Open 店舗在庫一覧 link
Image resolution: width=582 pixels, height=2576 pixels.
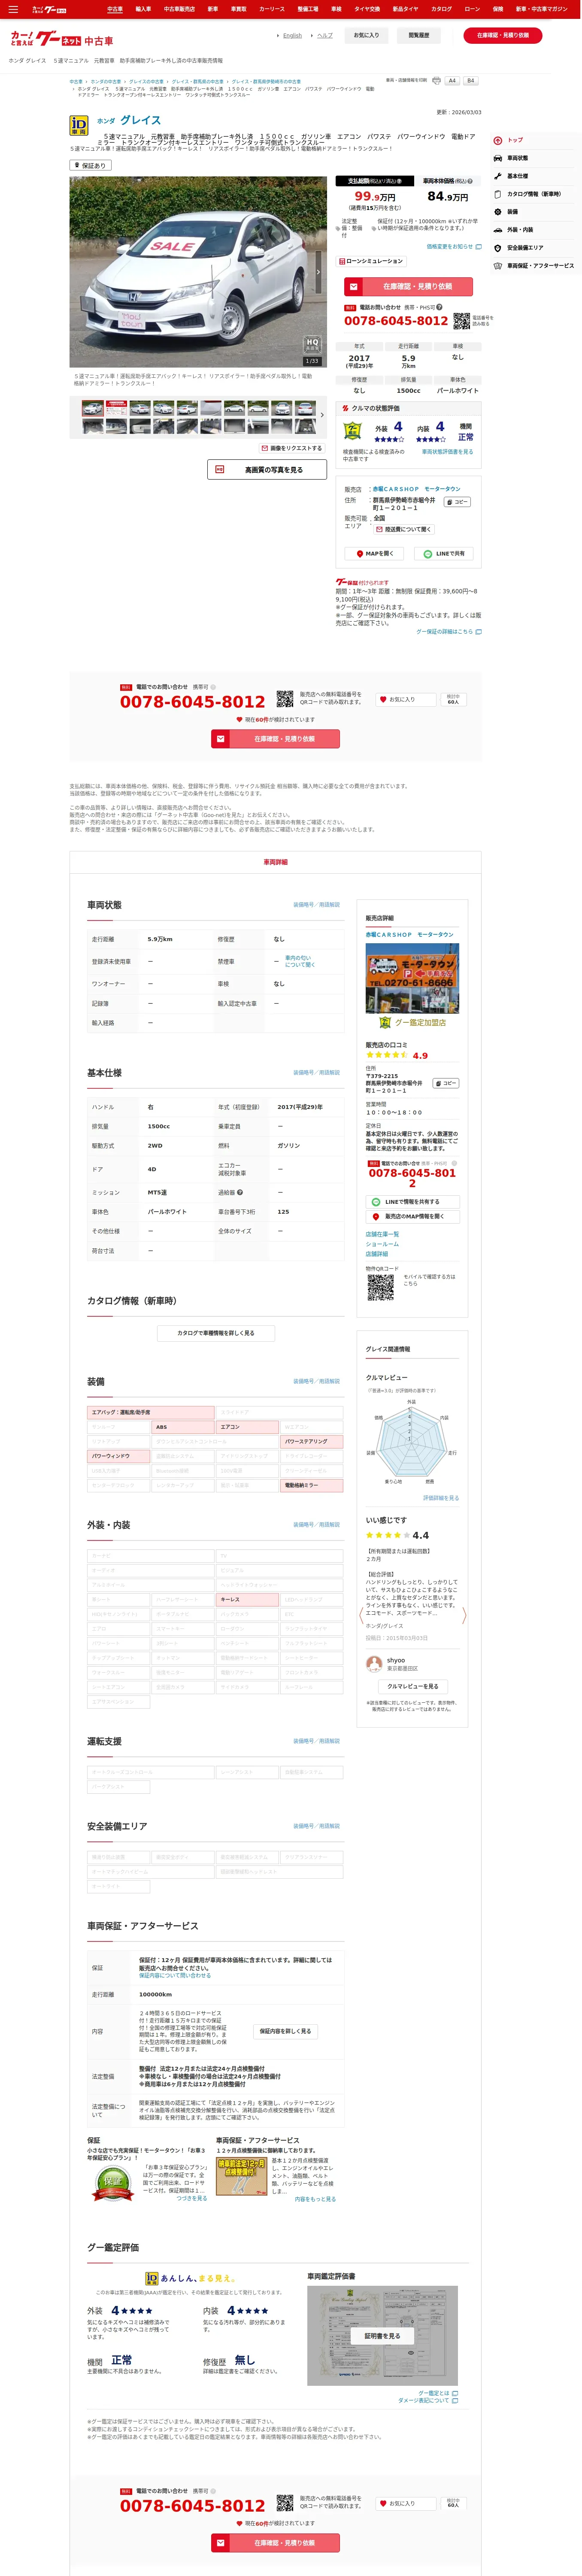click(x=382, y=1234)
